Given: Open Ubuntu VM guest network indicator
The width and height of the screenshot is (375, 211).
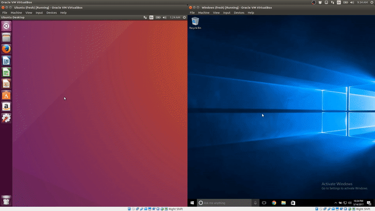Looking at the screenshot, I should point(145,17).
